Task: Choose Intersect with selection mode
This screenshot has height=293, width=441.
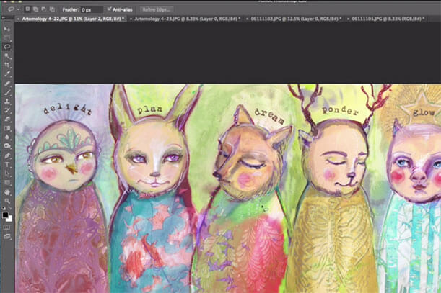Action: click(52, 9)
